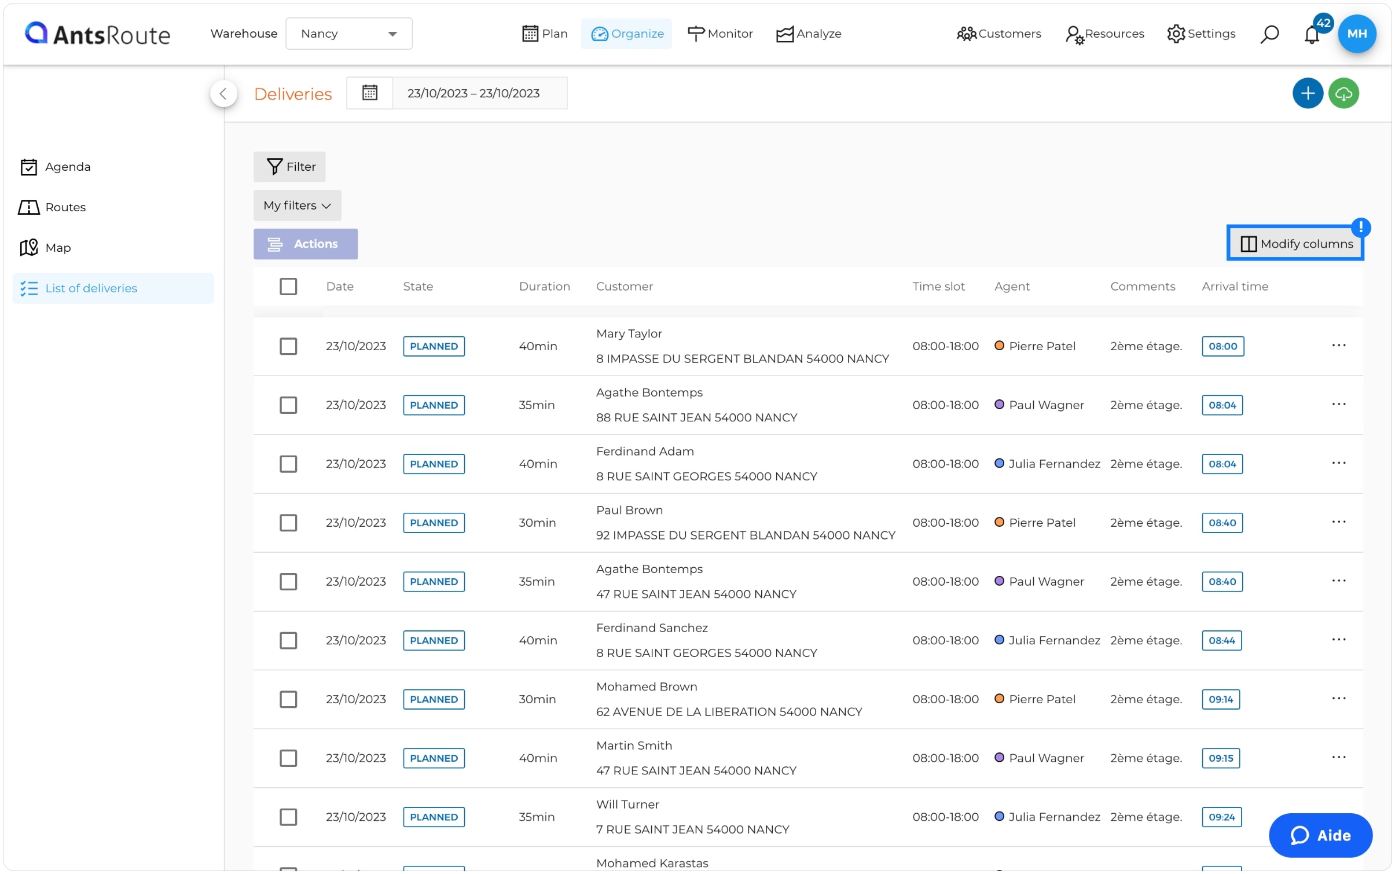Click the AntsRoute logo
The width and height of the screenshot is (1395, 874).
coord(97,34)
